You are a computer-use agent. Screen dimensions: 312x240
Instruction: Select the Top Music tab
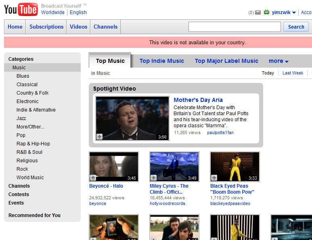click(x=110, y=61)
